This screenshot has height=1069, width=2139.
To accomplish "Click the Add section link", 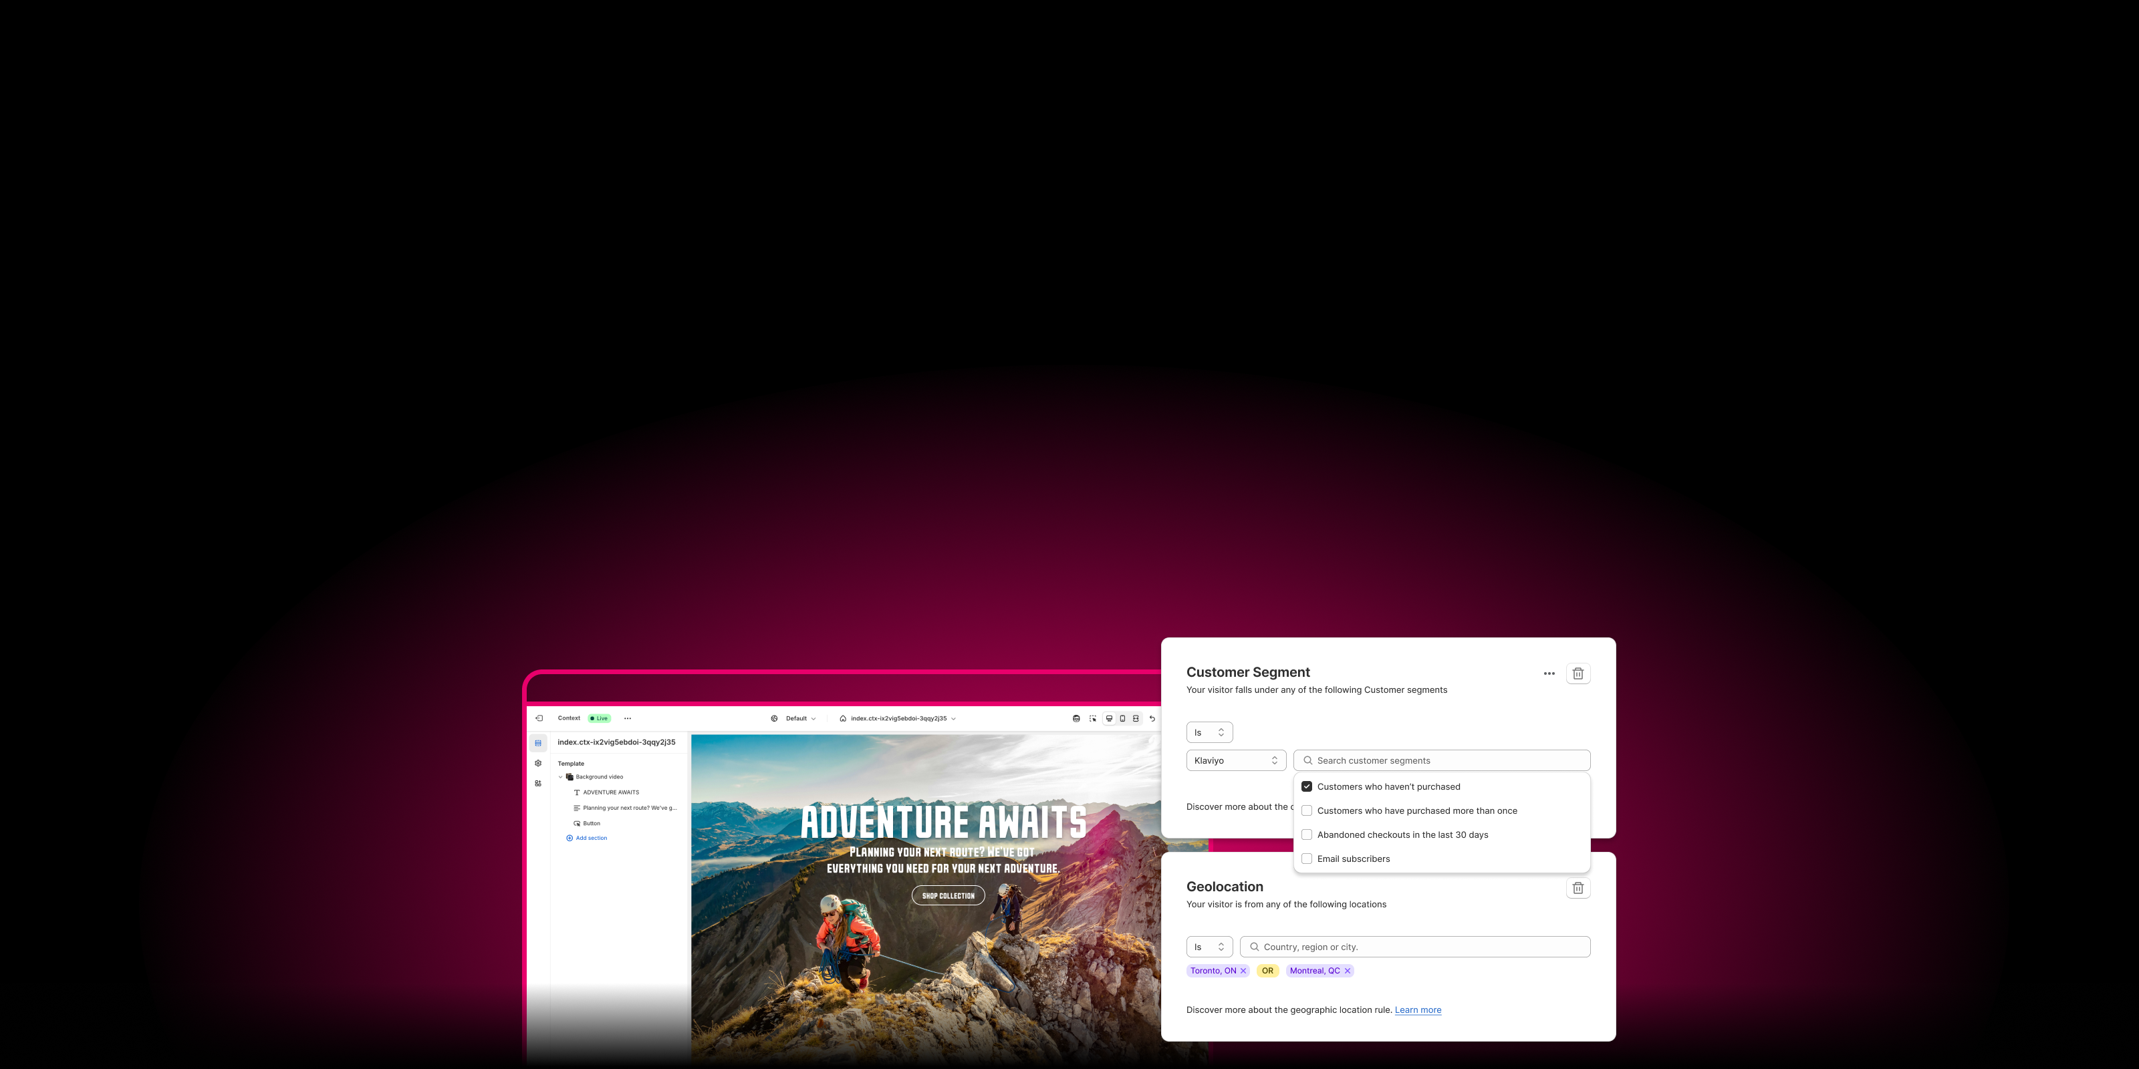I will pos(590,838).
